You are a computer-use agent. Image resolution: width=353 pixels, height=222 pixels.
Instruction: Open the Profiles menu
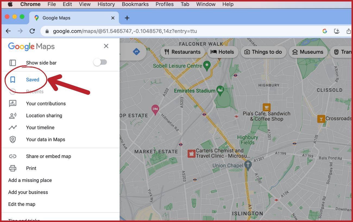click(x=165, y=4)
